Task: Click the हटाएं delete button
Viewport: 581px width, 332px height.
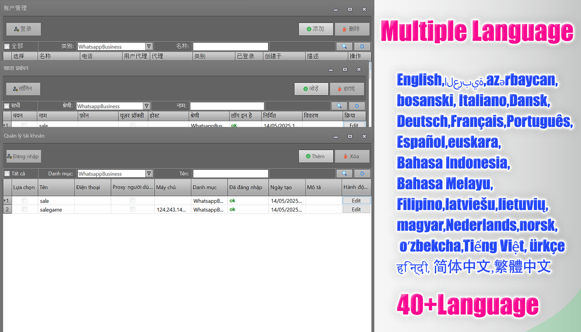Action: point(347,89)
